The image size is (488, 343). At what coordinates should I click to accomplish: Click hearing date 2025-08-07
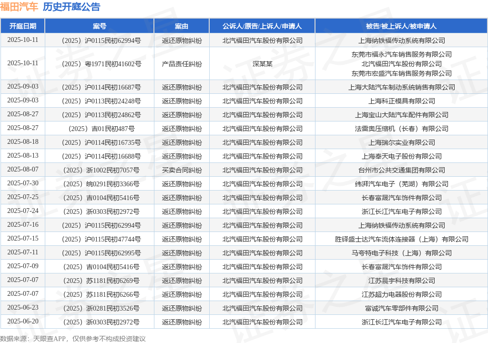click(x=23, y=169)
